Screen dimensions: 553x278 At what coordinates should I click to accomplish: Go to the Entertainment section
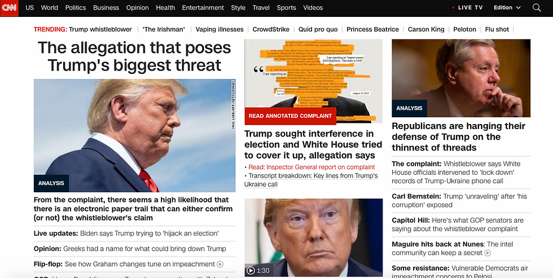point(203,8)
